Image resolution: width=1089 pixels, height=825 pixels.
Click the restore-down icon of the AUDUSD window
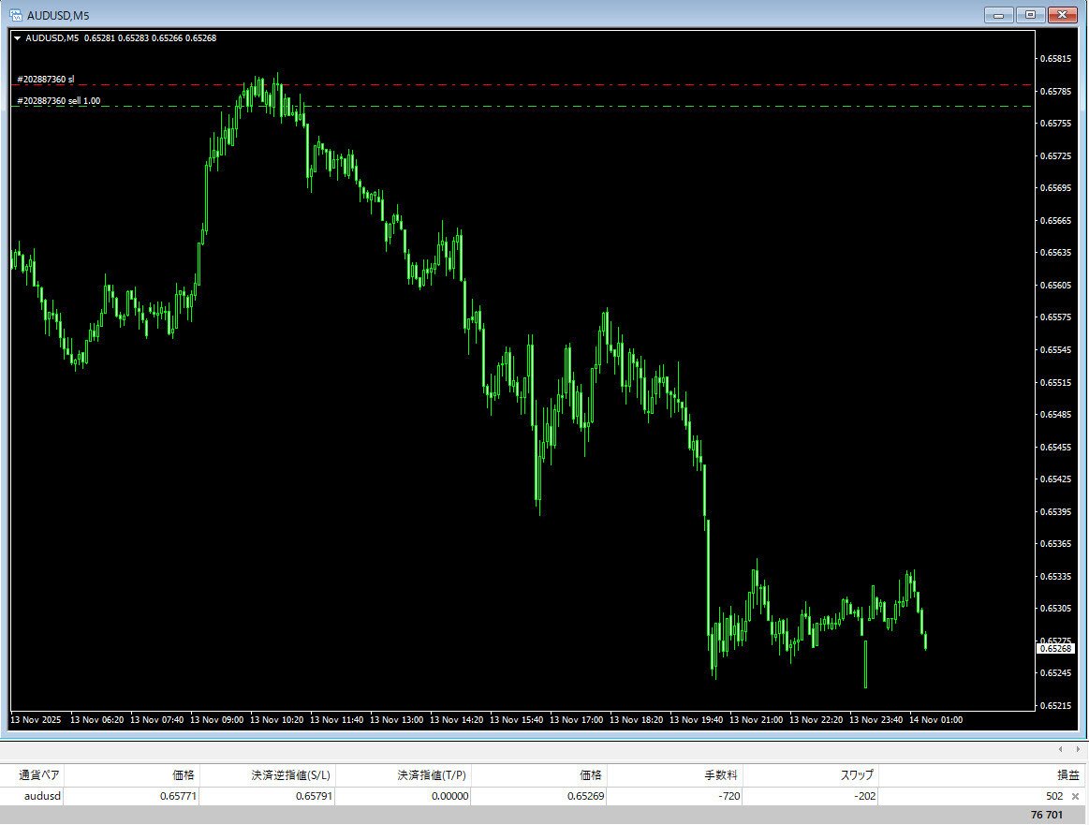[1031, 15]
